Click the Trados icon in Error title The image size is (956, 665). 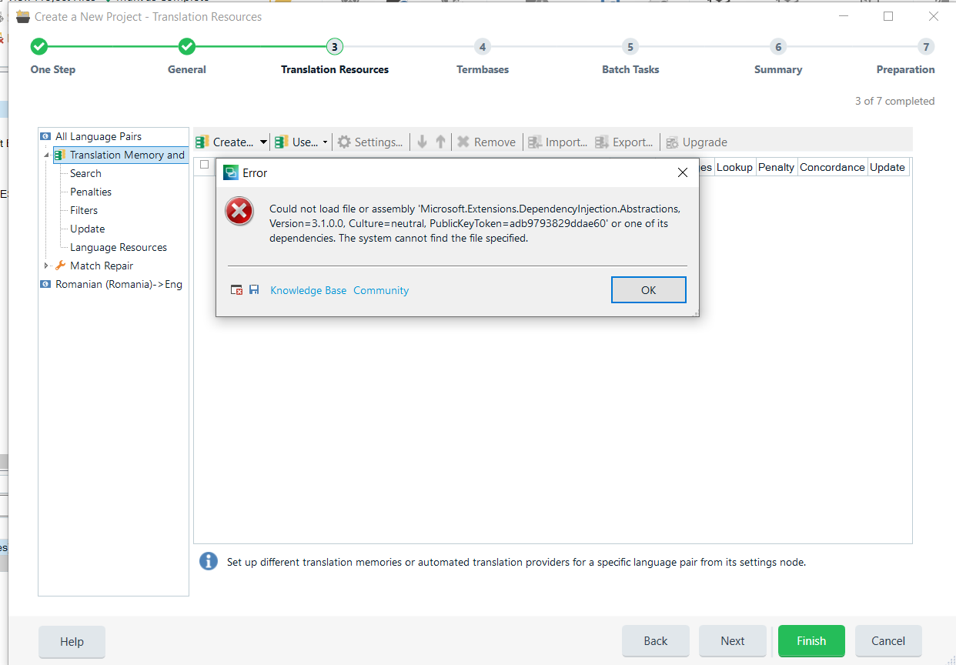(230, 173)
